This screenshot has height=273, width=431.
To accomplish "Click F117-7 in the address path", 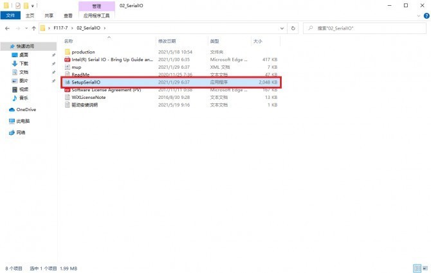I will [x=60, y=28].
